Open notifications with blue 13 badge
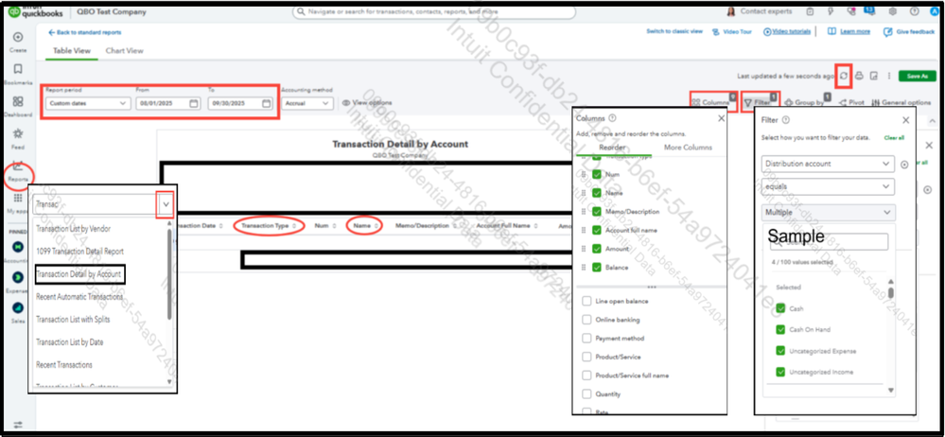The image size is (945, 437). 868,10
